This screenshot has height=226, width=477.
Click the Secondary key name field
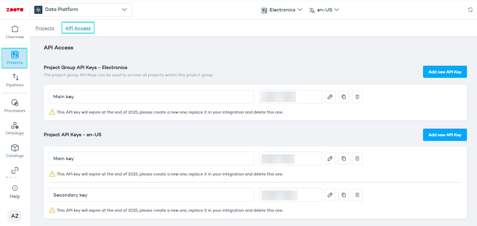pos(151,195)
